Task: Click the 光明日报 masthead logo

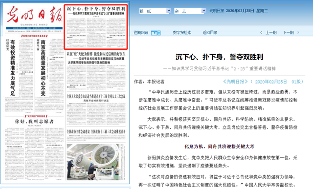Action: click(35, 14)
